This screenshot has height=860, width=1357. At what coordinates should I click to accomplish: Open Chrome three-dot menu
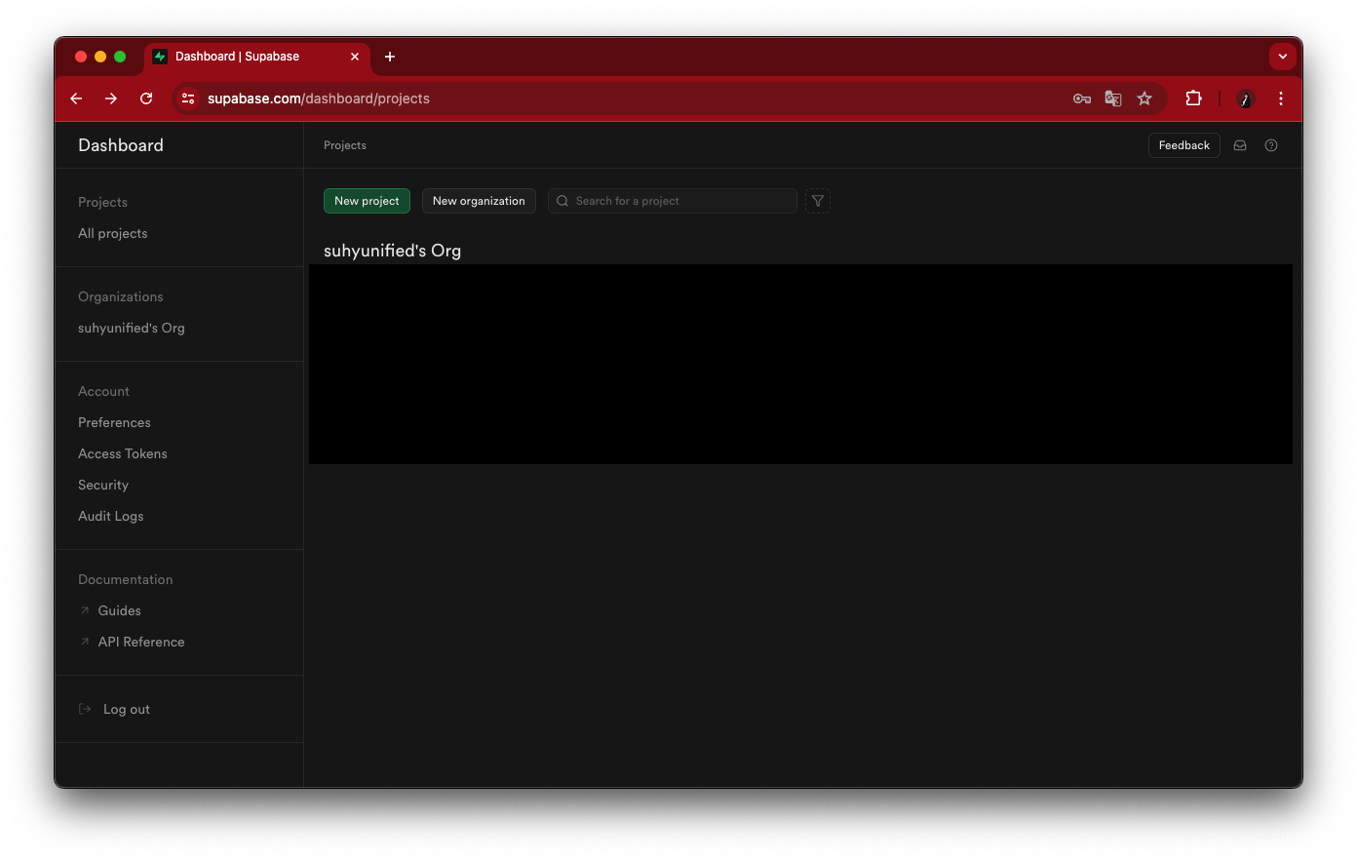pos(1281,98)
